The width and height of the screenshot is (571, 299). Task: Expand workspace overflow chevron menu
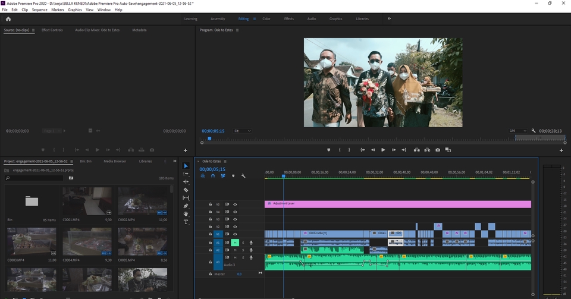pyautogui.click(x=389, y=18)
